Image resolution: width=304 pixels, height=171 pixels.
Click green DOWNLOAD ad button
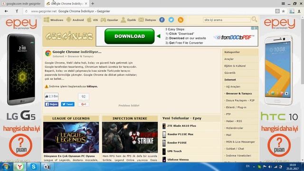pyautogui.click(x=129, y=36)
